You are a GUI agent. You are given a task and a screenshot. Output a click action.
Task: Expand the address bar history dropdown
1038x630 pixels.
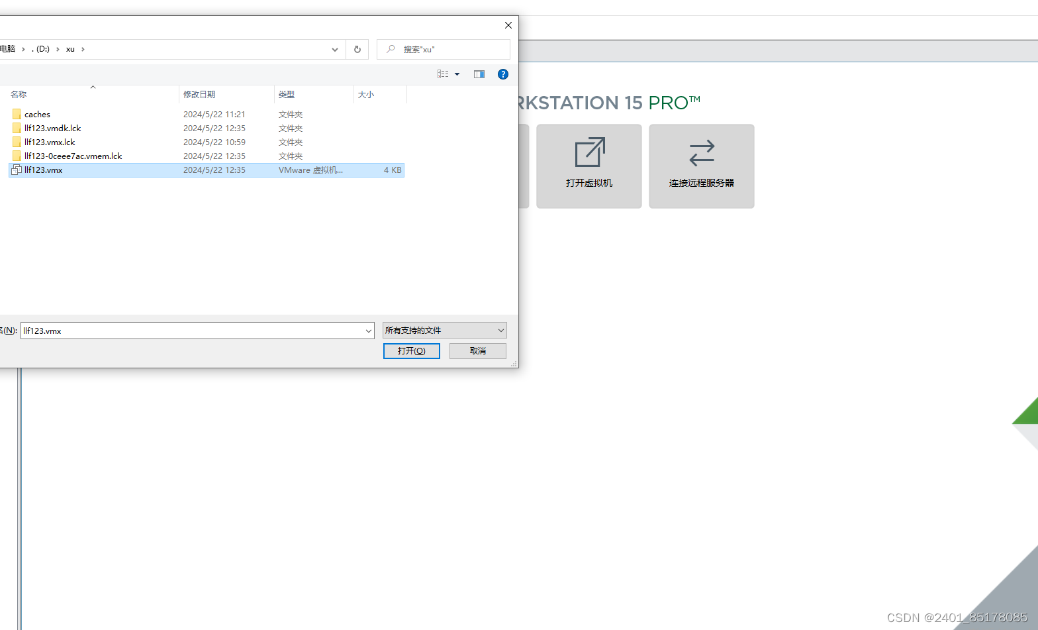pos(335,49)
